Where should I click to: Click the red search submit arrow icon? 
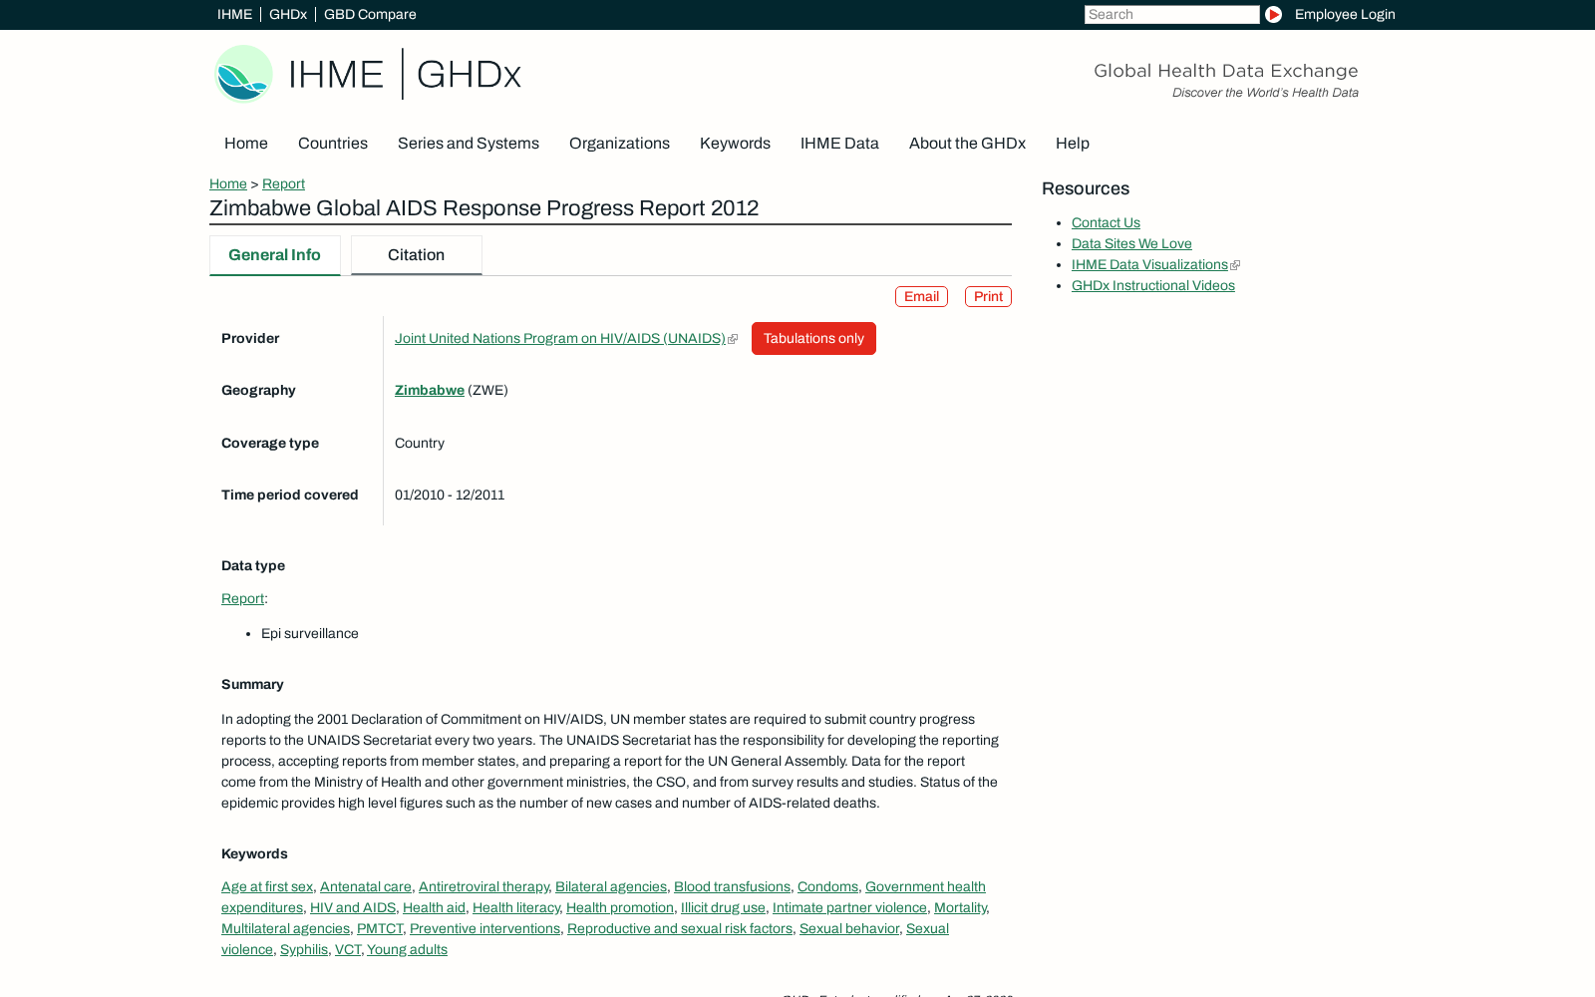tap(1273, 14)
